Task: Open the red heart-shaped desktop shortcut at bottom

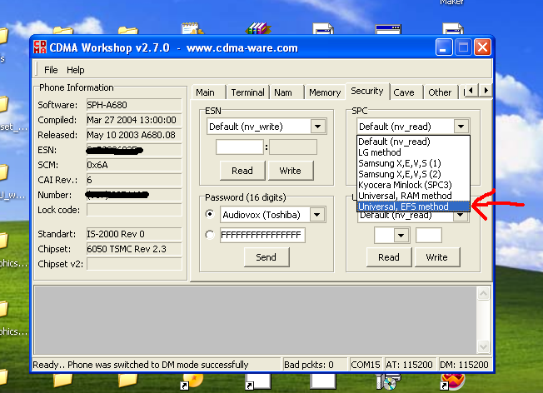Action: coord(452,381)
